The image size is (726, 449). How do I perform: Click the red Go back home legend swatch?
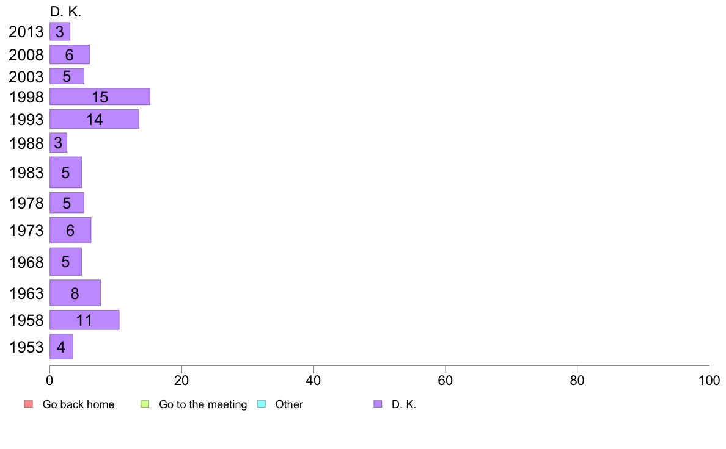tap(29, 404)
